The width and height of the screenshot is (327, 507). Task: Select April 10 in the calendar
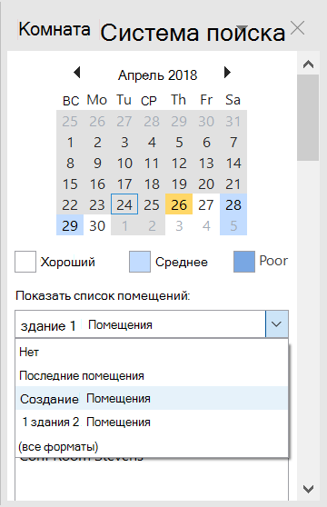coord(124,163)
